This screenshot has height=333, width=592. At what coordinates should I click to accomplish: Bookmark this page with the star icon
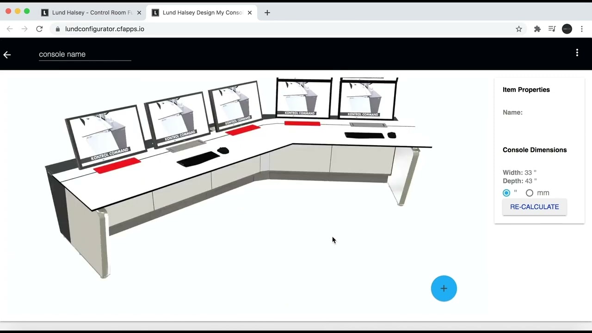pos(519,29)
